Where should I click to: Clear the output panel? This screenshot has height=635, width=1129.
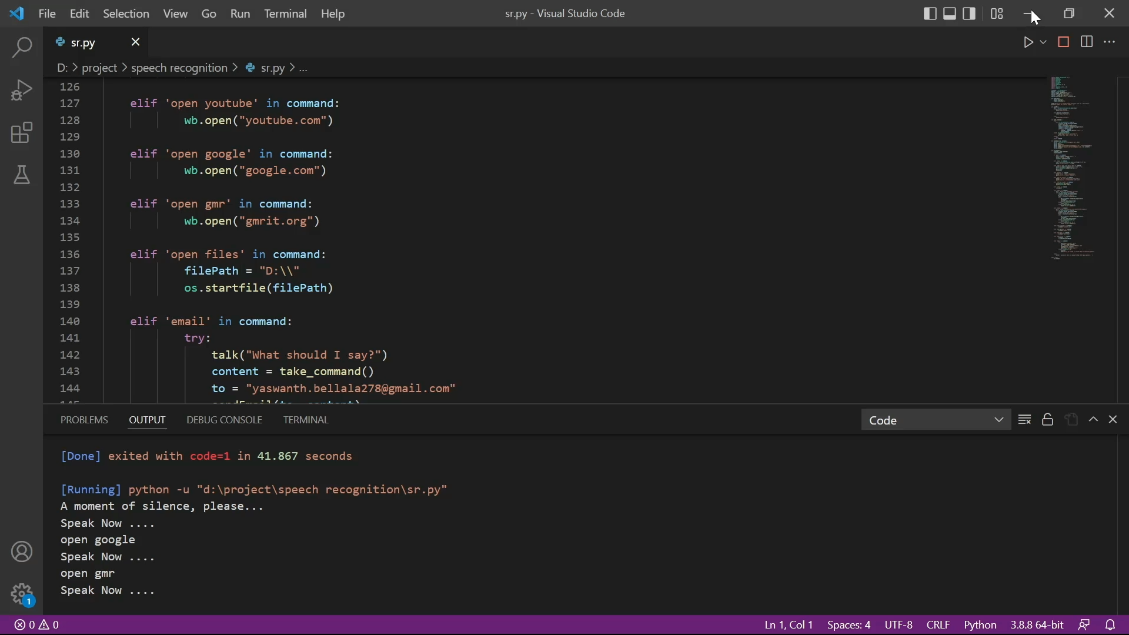point(1025,420)
